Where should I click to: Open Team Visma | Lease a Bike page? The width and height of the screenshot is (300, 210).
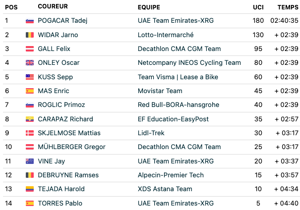click(178, 77)
